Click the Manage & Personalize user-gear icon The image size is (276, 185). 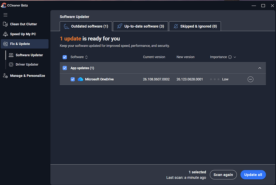pos(5,76)
